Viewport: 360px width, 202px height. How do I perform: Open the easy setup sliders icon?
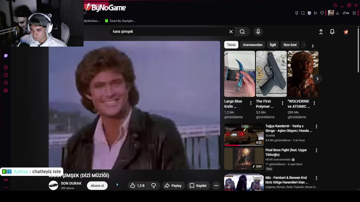tap(354, 13)
